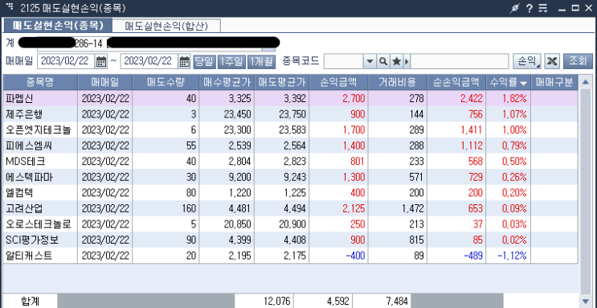The width and height of the screenshot is (597, 308).
Task: Expand the stock code dropdown arrow
Action: pyautogui.click(x=370, y=61)
